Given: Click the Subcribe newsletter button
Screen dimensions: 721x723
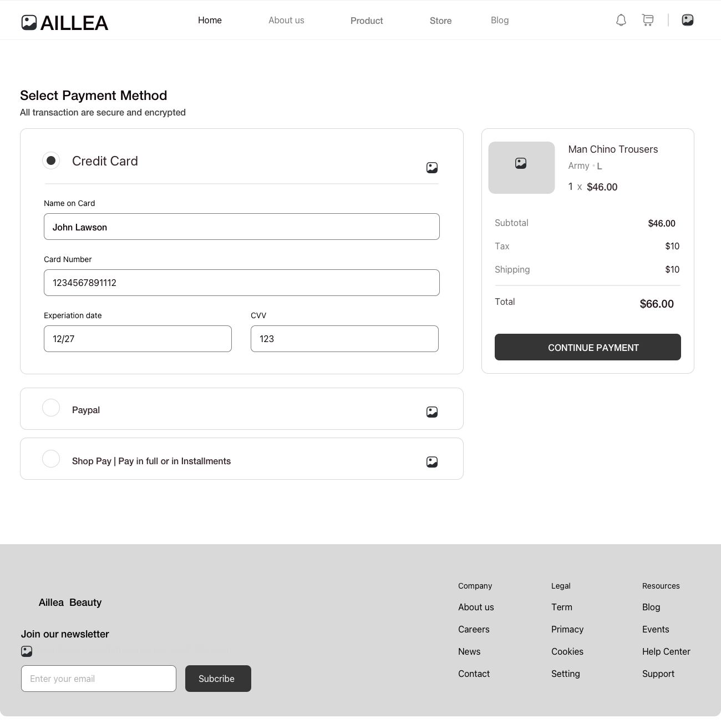Looking at the screenshot, I should (x=218, y=679).
